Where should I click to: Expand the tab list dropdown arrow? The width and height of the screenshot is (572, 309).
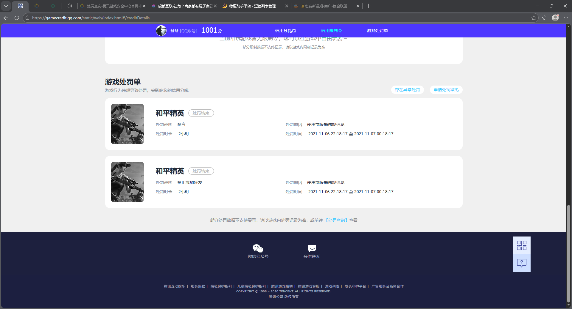click(x=6, y=6)
